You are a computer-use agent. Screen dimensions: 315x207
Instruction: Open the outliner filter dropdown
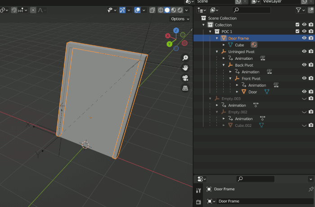[x=300, y=10]
